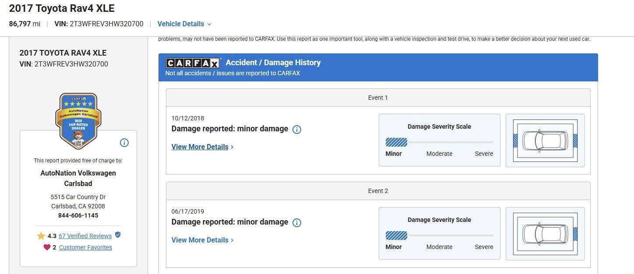
Task: Open the Customer Favorites link
Action: click(85, 247)
